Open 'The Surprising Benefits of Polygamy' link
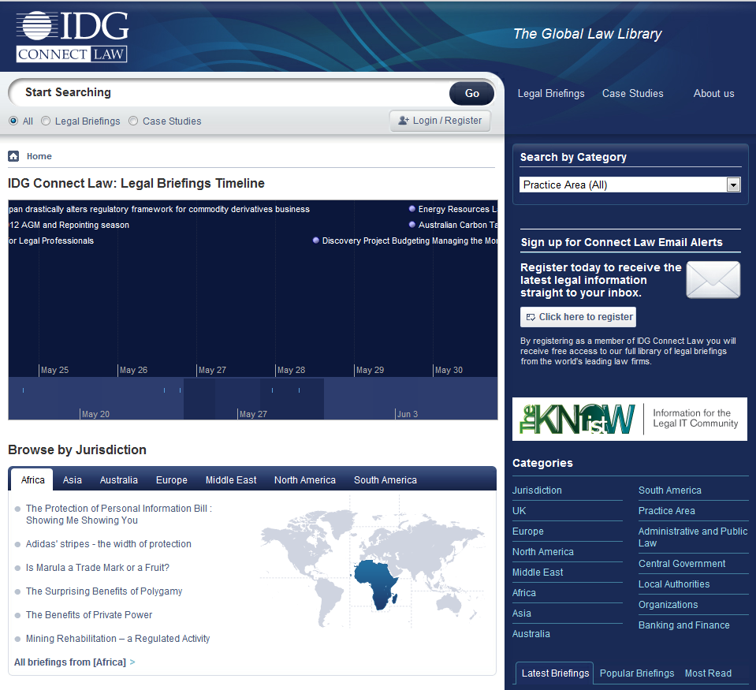The width and height of the screenshot is (756, 690). pos(104,591)
